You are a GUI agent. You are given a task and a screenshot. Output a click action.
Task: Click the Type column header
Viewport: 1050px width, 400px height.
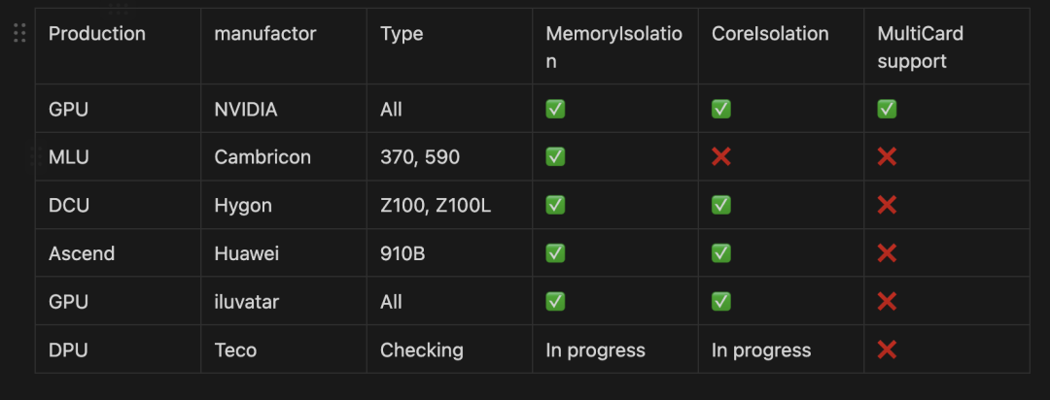point(402,34)
